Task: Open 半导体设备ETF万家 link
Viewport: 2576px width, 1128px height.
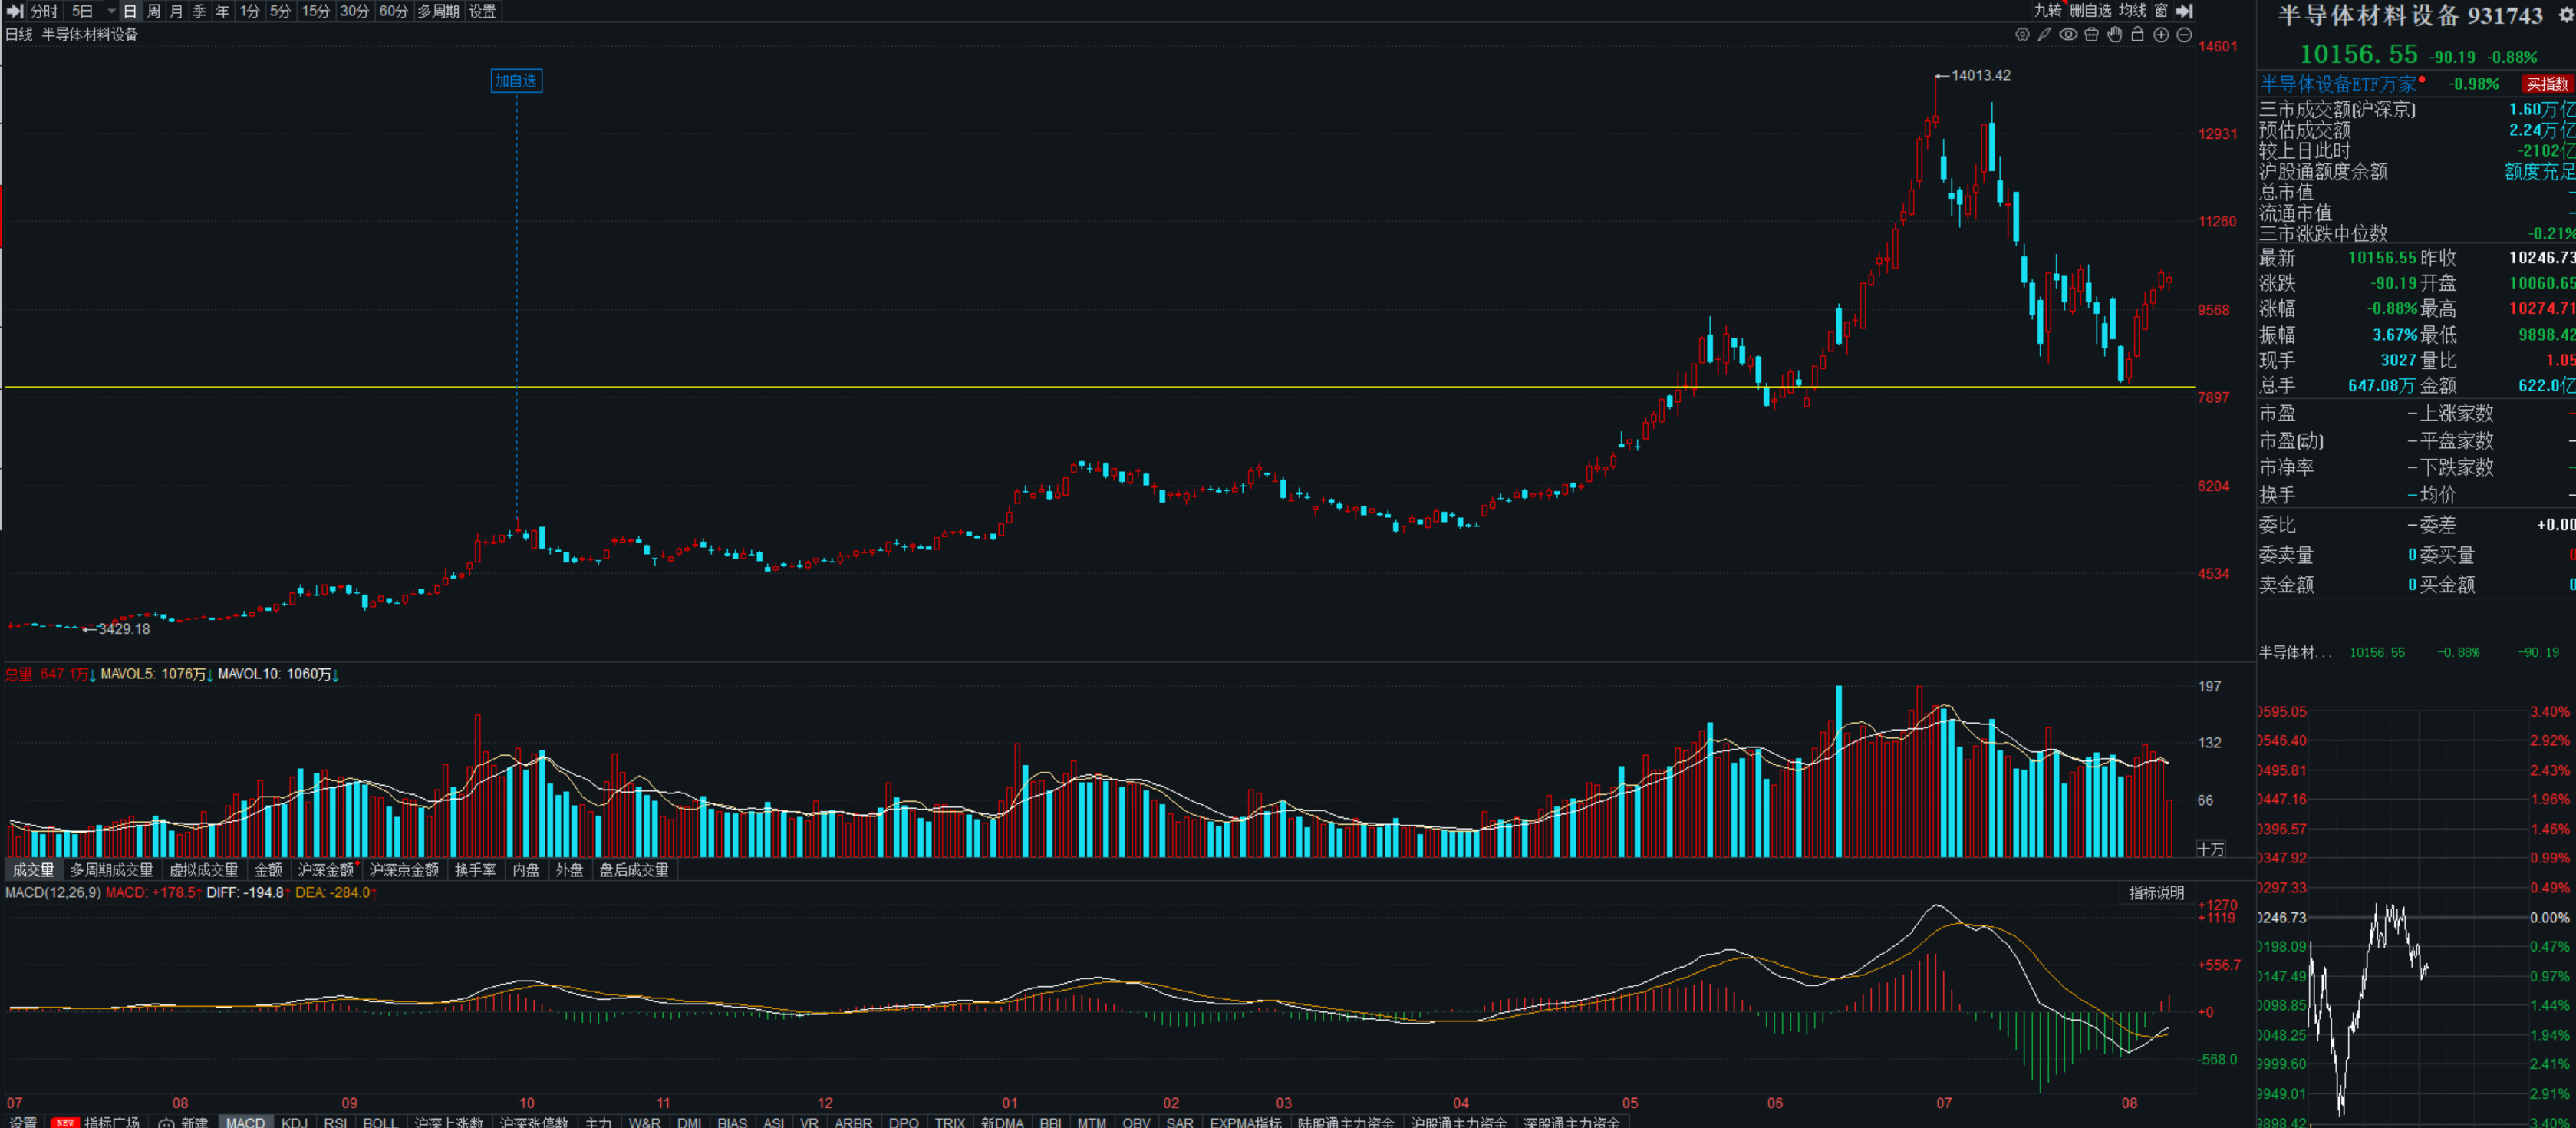Action: [2337, 84]
